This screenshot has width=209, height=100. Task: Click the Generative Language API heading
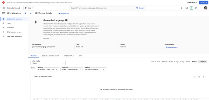pos(56,20)
